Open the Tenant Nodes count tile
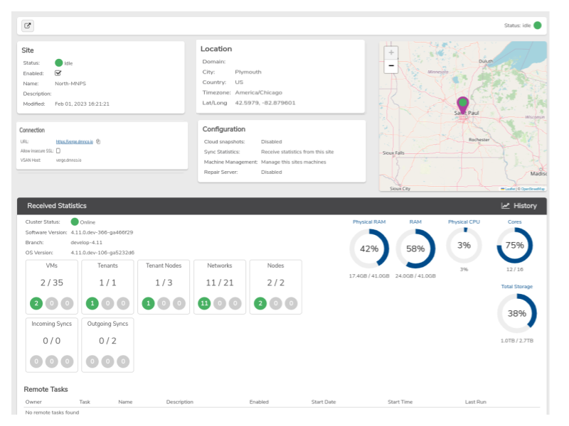This screenshot has width=569, height=426. coord(164,287)
